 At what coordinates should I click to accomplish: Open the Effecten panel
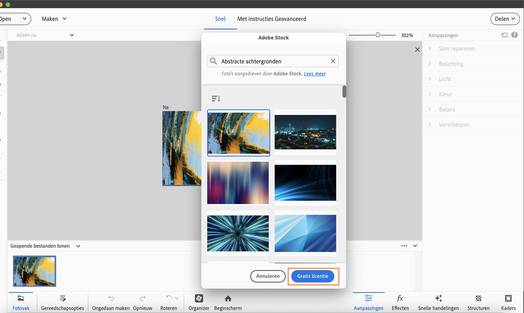click(400, 302)
